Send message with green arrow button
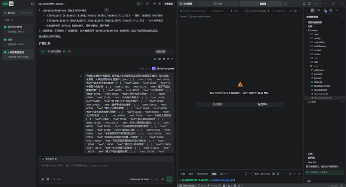Viewport: 346px width, 187px height. (169, 179)
